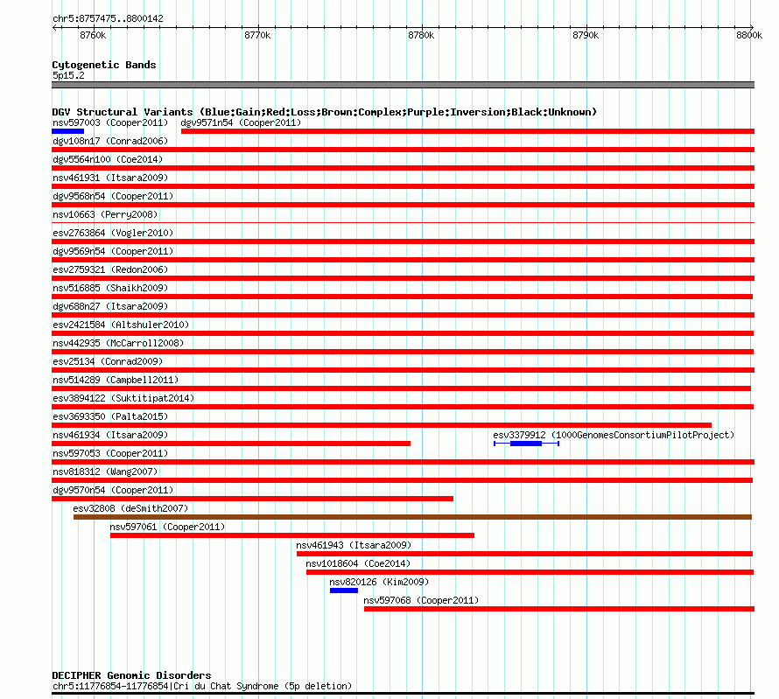779x699 pixels.
Task: Click the 8770k ruler position label
Action: click(257, 35)
